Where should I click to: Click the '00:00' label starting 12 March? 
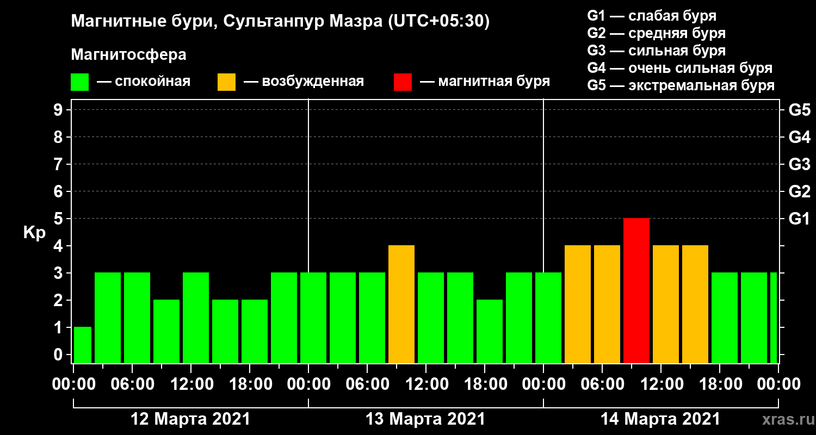73,384
